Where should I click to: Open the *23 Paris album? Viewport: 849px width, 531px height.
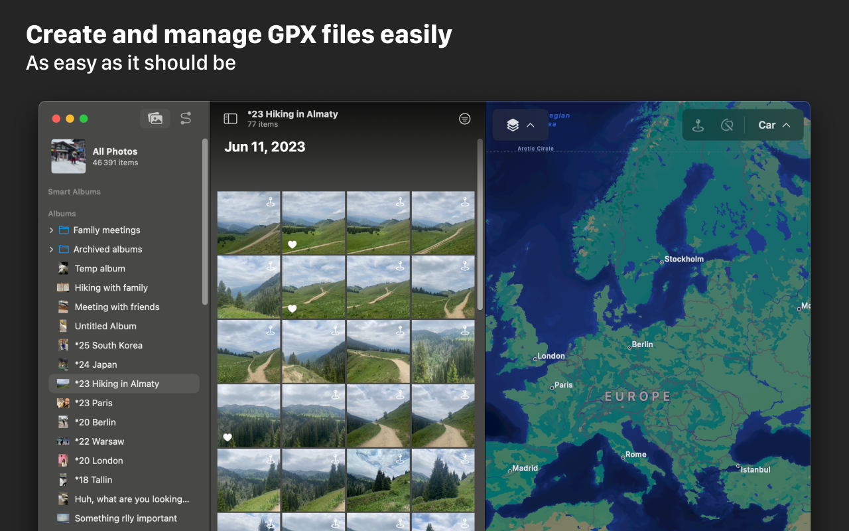124,403
